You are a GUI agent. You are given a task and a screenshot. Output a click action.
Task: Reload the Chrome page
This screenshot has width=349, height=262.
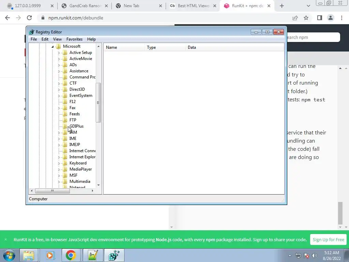point(29,18)
